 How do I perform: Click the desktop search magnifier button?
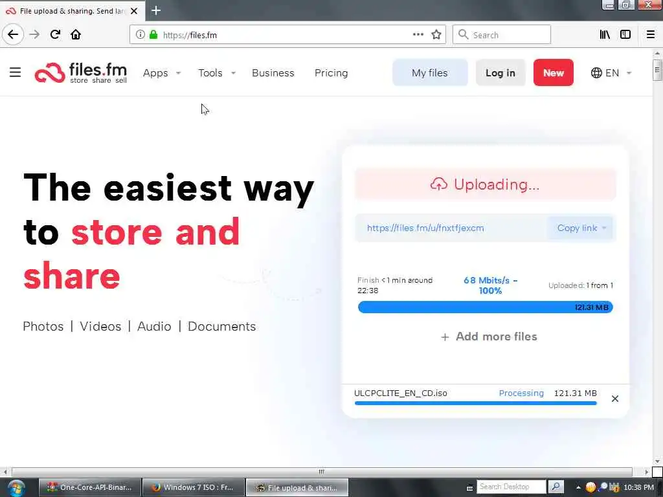[x=556, y=487]
